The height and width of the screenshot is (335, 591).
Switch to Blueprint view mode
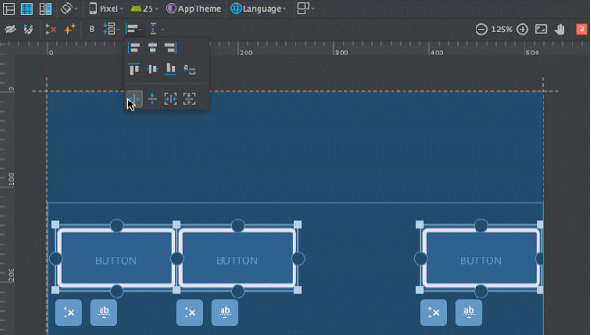point(27,8)
